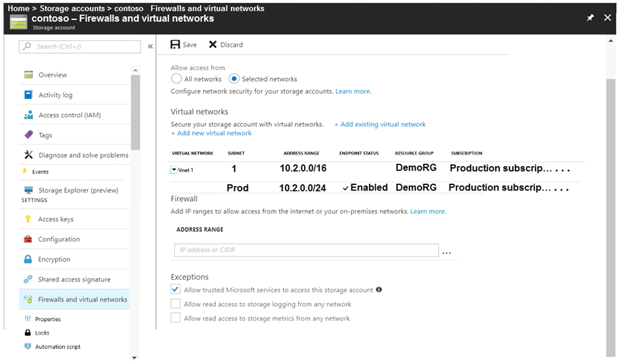
Task: Enable read access to storage logging checkbox
Action: pos(175,304)
